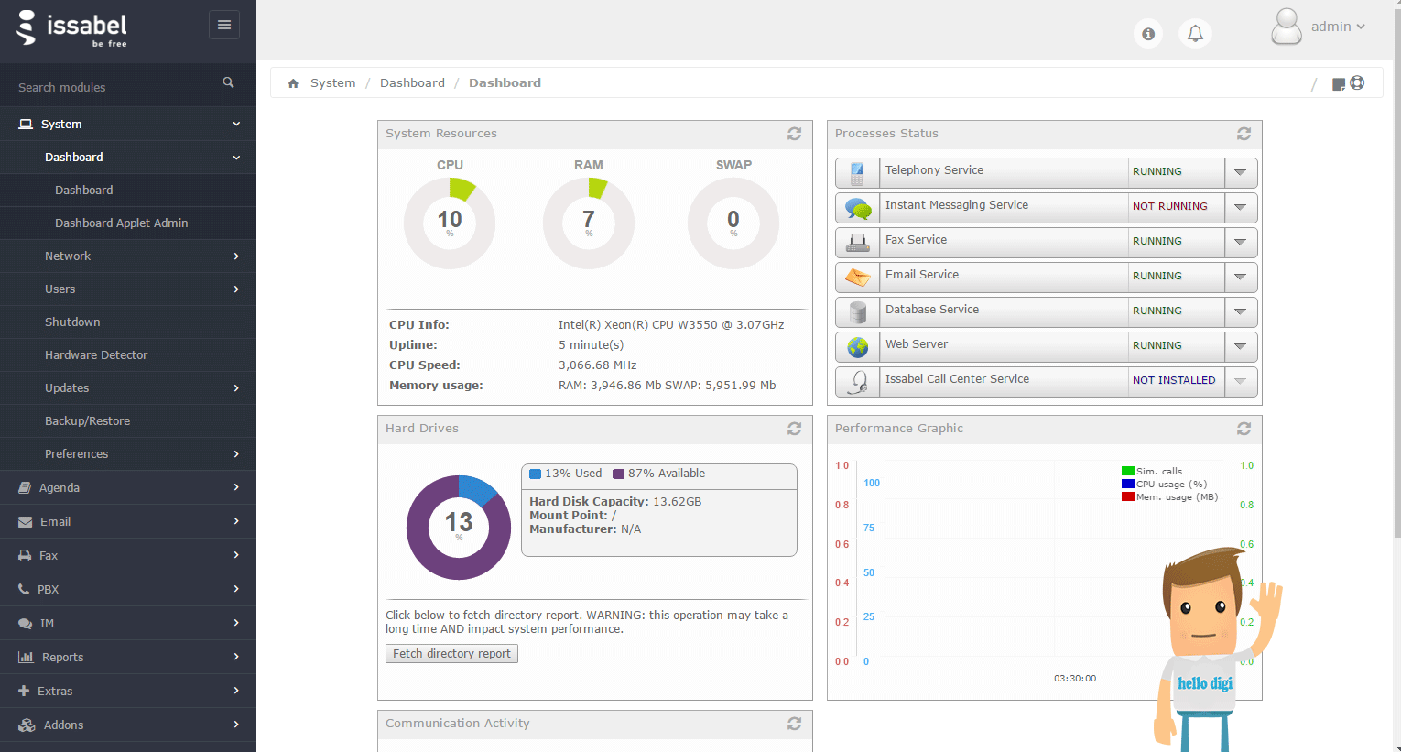Click the purple 87% Available legend swatch

(x=618, y=474)
